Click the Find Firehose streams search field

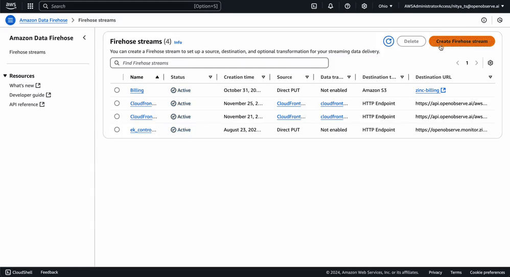pos(219,63)
